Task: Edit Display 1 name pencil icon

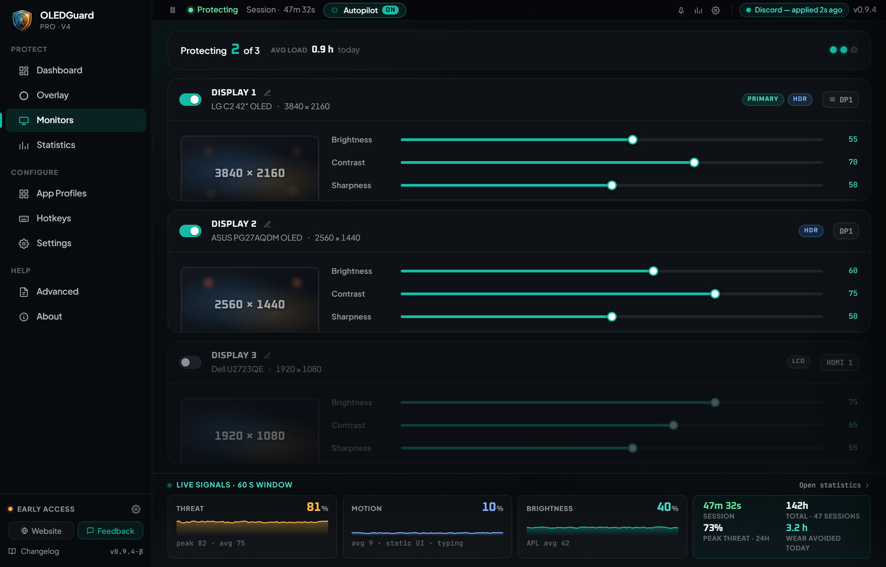Action: [x=267, y=93]
